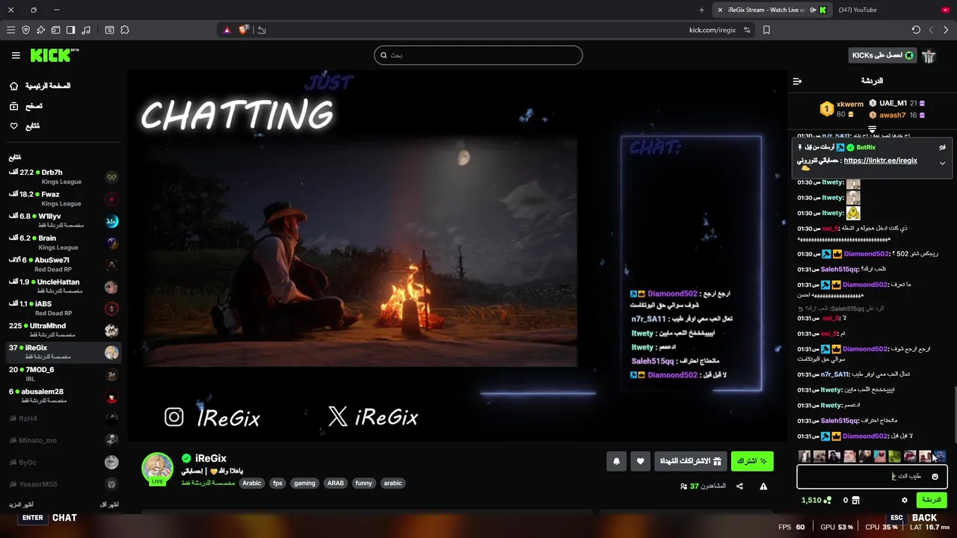The height and width of the screenshot is (538, 957).
Task: Open browser extensions puzzle icon
Action: click(x=125, y=30)
